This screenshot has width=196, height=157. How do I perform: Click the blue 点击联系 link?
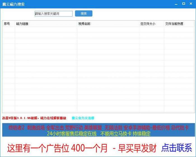point(176,148)
